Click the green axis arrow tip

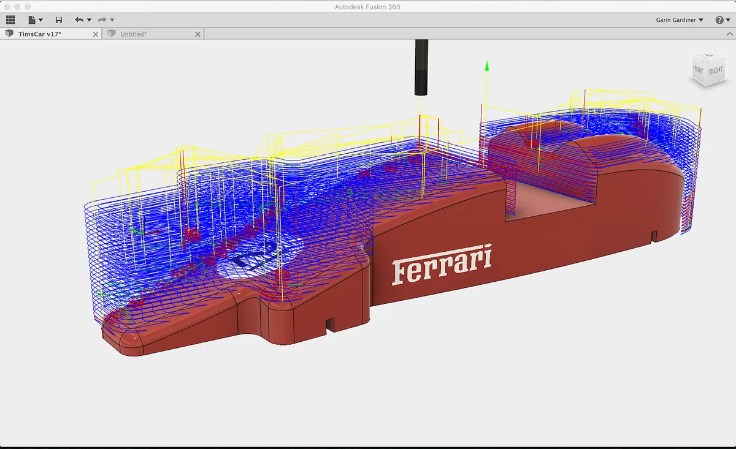pyautogui.click(x=486, y=65)
